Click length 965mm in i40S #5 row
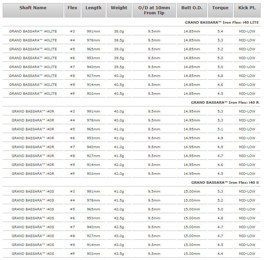This screenshot has height=260, width=264. point(94,209)
